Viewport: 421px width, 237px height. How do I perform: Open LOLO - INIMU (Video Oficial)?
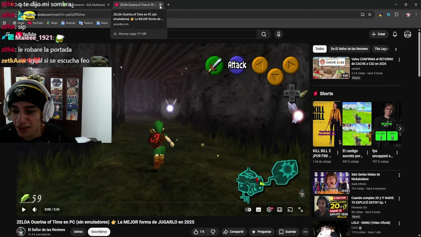click(371, 223)
